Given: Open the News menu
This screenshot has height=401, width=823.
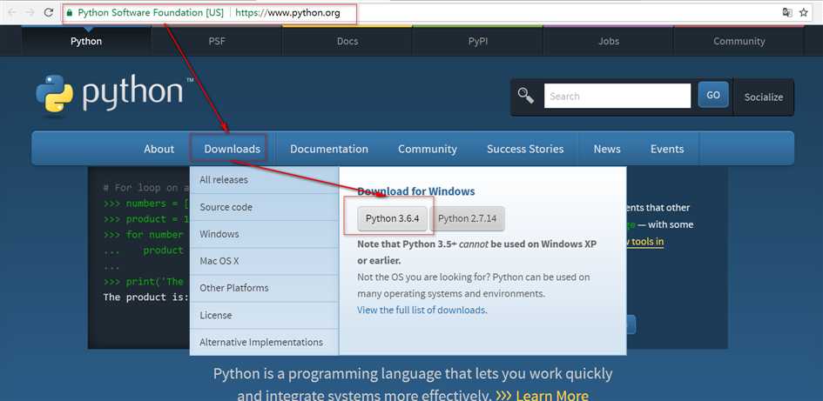Looking at the screenshot, I should tap(607, 149).
